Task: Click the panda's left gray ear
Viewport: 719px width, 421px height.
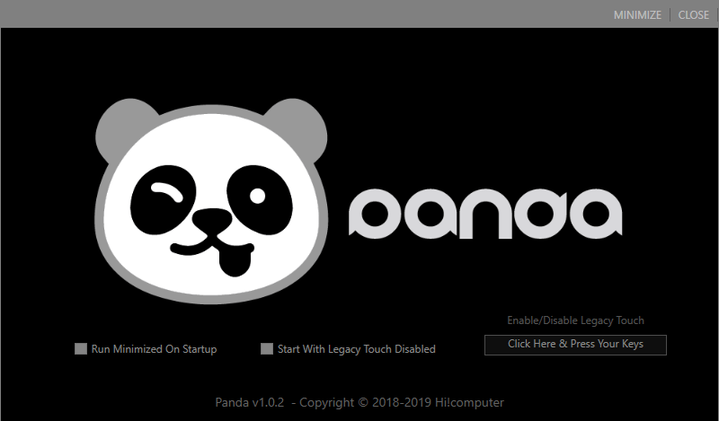Action: (121, 127)
